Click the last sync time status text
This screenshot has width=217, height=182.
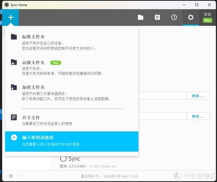109,176
